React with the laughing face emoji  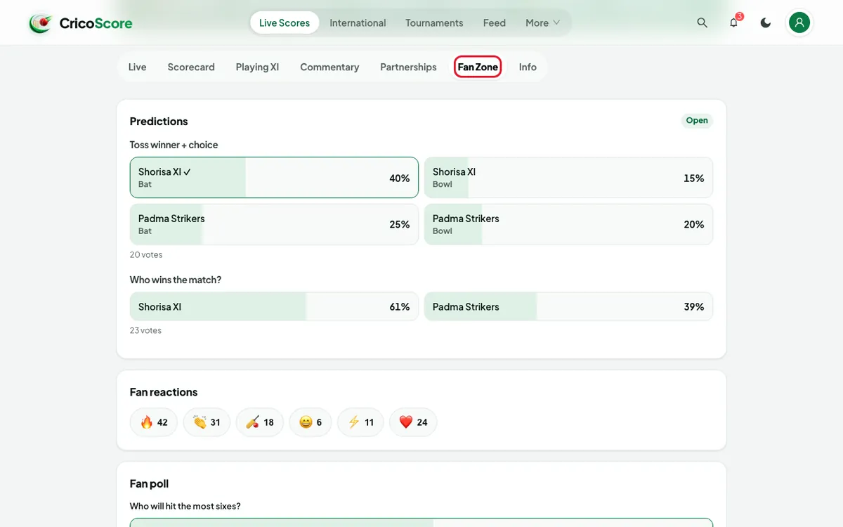311,422
